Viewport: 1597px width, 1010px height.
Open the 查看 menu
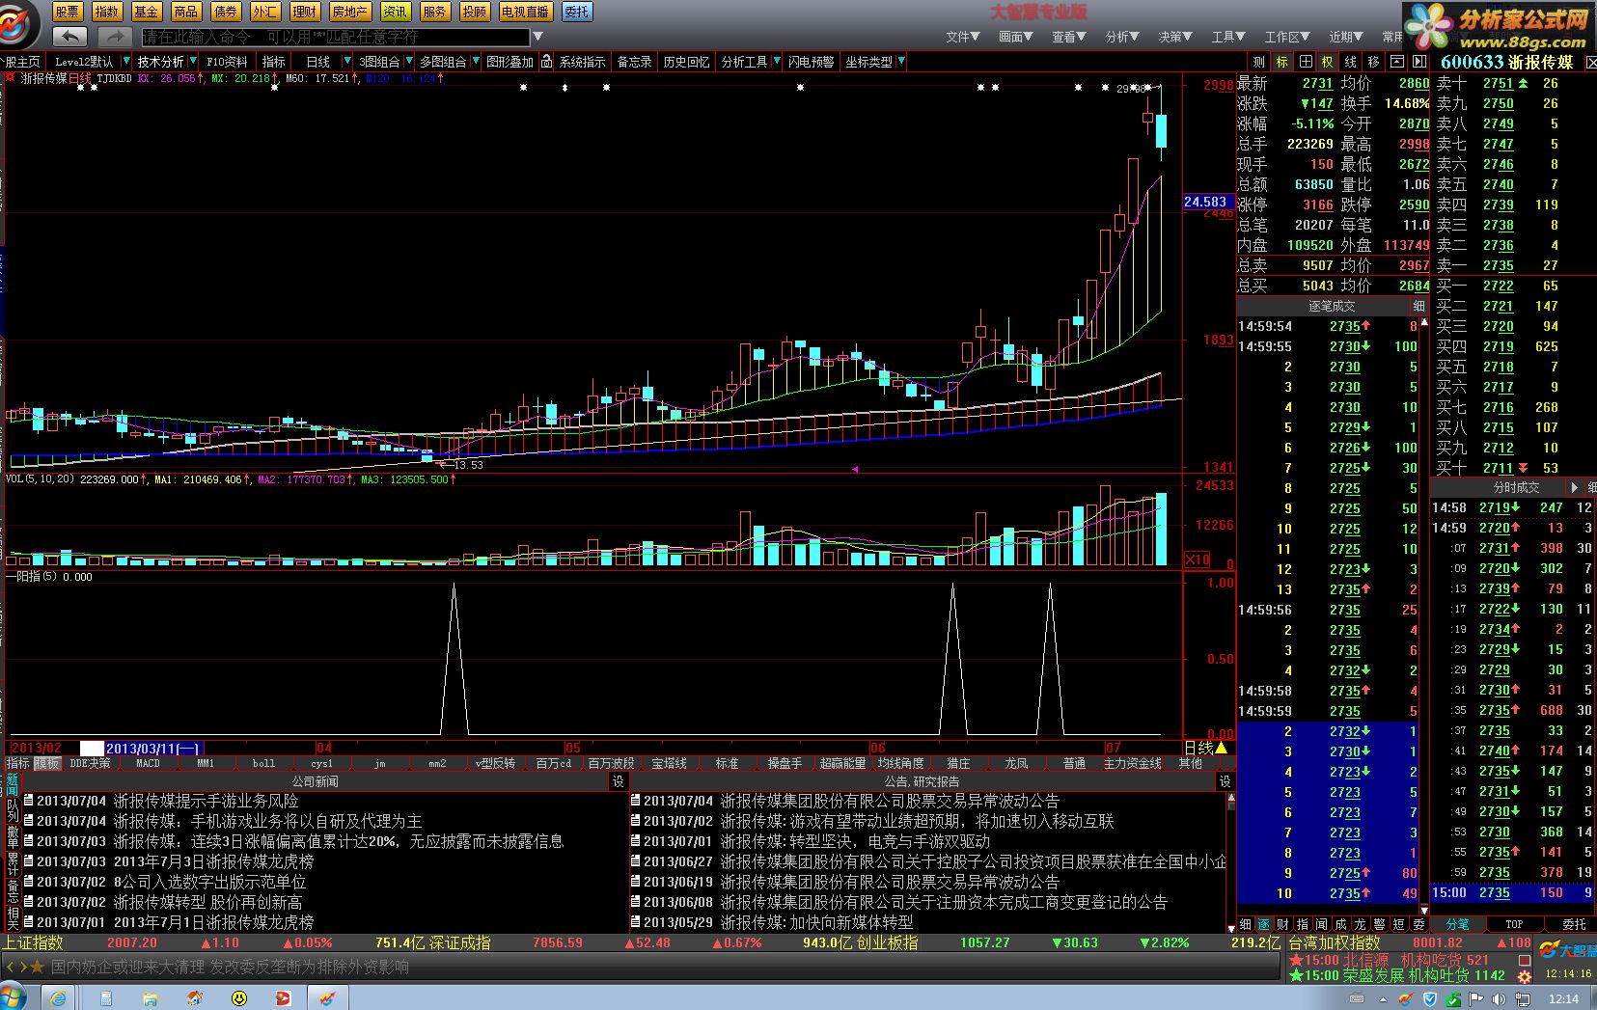click(1068, 37)
